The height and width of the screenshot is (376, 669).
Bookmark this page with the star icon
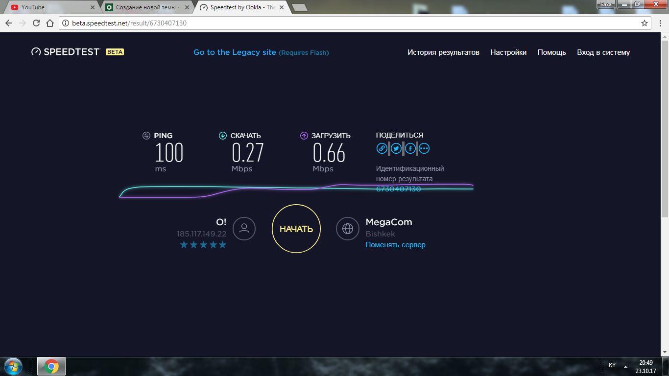point(645,23)
